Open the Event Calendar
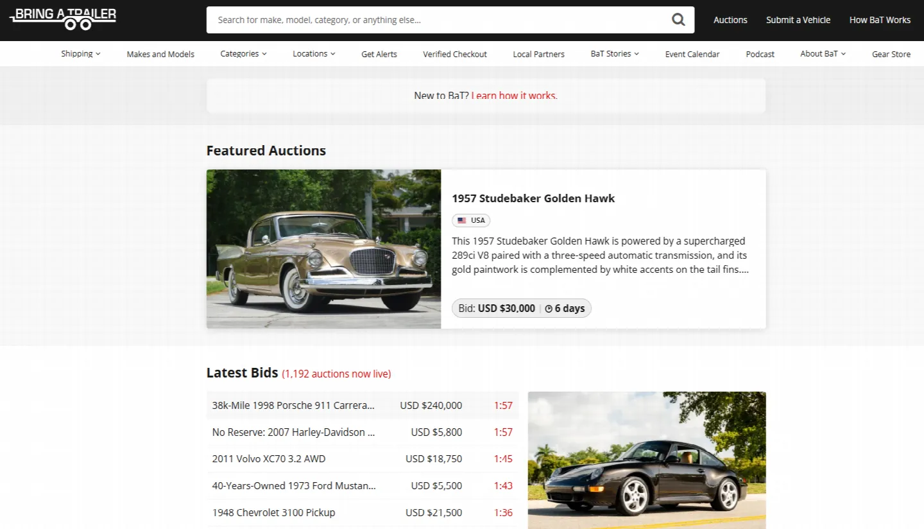 (x=692, y=54)
